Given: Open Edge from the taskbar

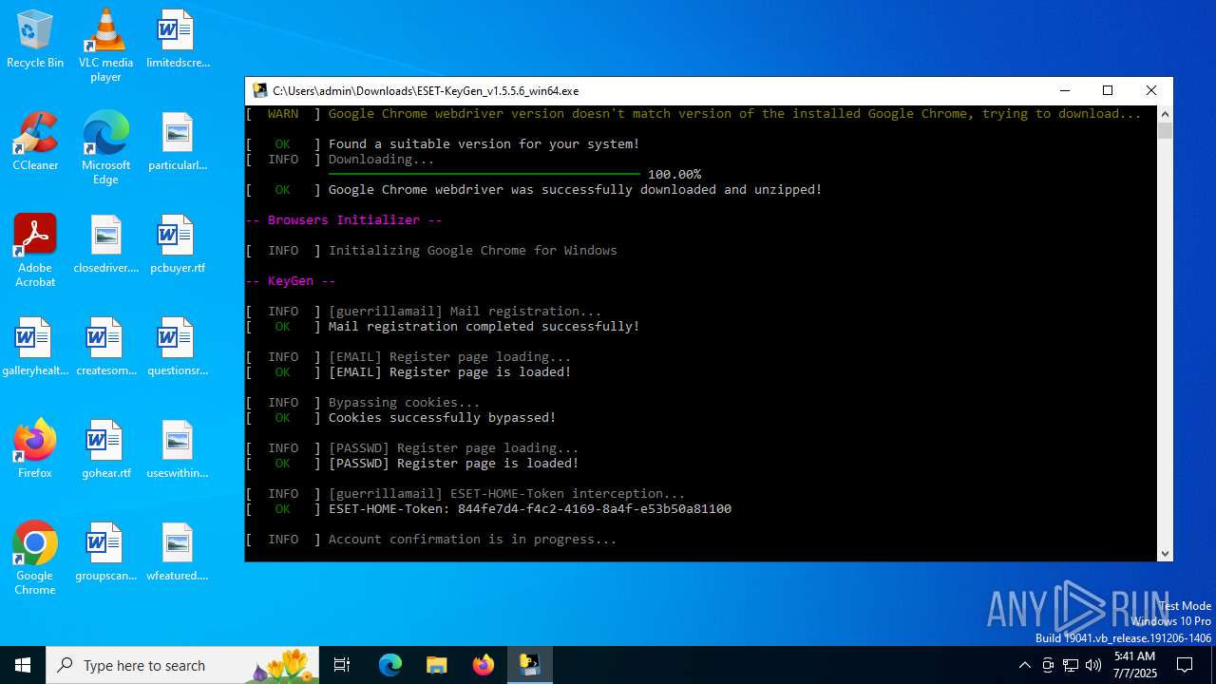Looking at the screenshot, I should coord(390,665).
